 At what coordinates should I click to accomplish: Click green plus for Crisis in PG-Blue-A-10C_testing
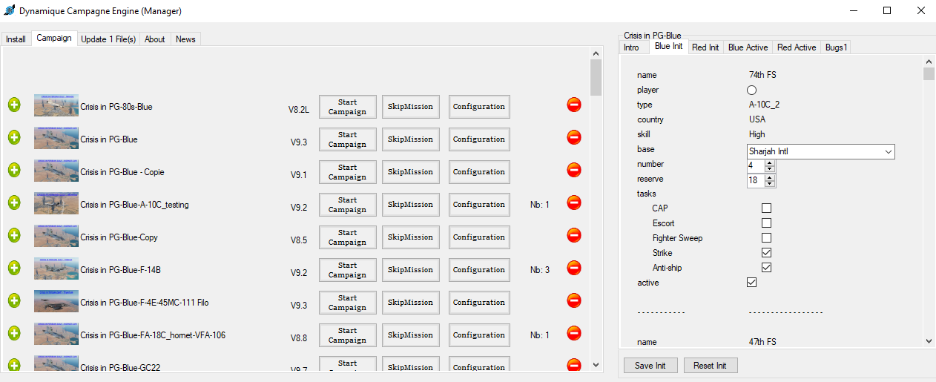point(14,202)
